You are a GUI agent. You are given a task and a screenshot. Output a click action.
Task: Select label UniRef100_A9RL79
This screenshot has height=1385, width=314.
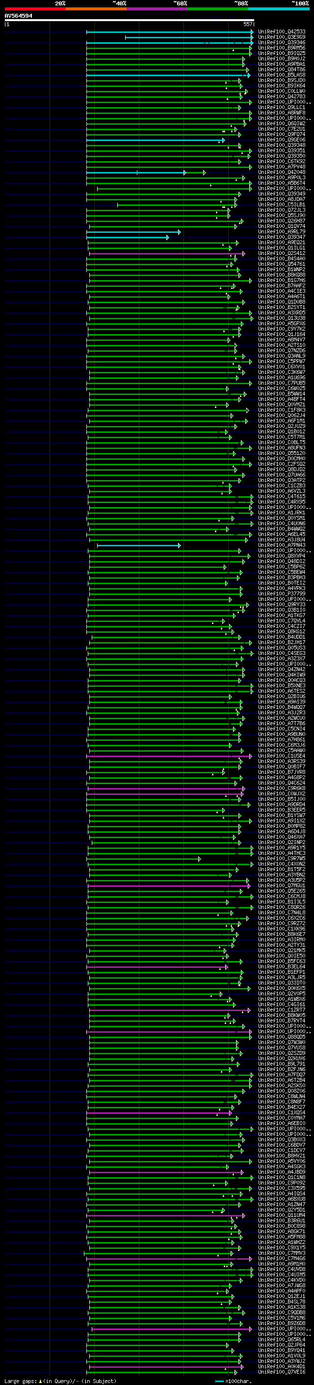tap(282, 232)
